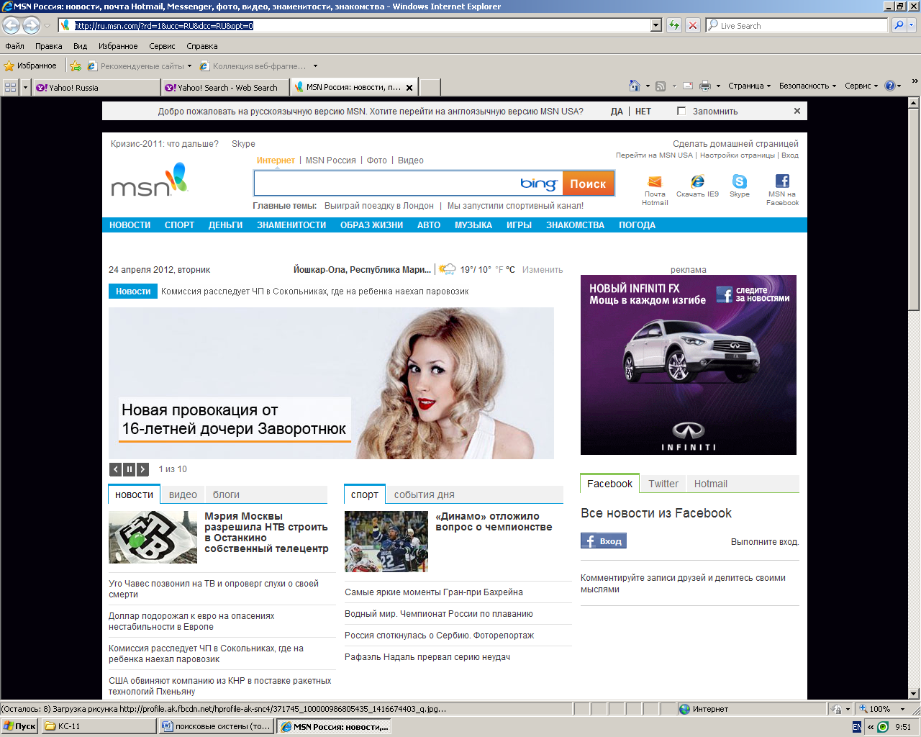Stop page loading with the red X icon

[x=693, y=25]
